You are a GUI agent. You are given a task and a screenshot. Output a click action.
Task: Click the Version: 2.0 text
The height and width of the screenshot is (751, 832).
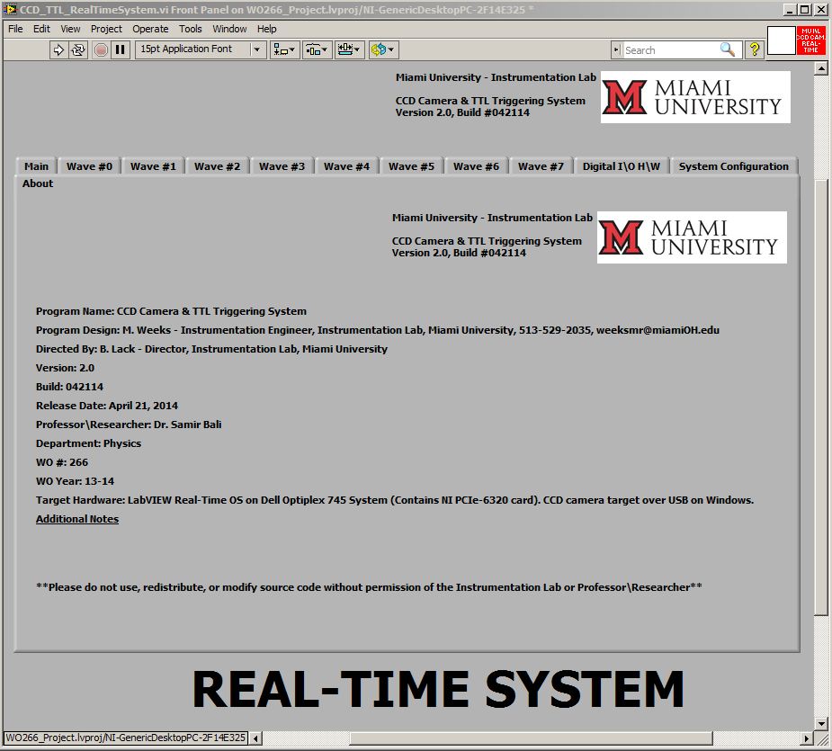(65, 368)
